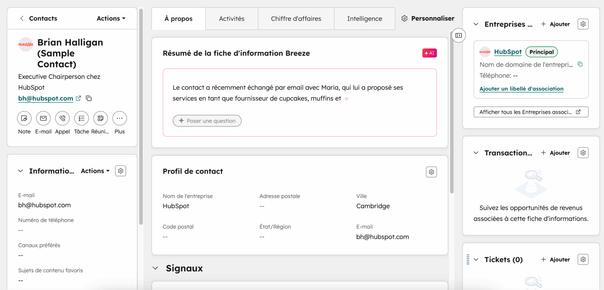Copy the bh@hubspot.com email address icon
The image size is (604, 290).
tap(89, 98)
